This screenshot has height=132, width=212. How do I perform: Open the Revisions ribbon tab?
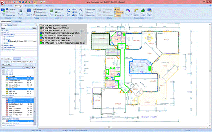(39, 6)
